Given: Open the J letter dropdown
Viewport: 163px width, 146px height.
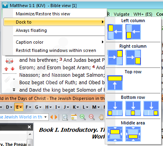Looking at the screenshot, I should [67, 107].
